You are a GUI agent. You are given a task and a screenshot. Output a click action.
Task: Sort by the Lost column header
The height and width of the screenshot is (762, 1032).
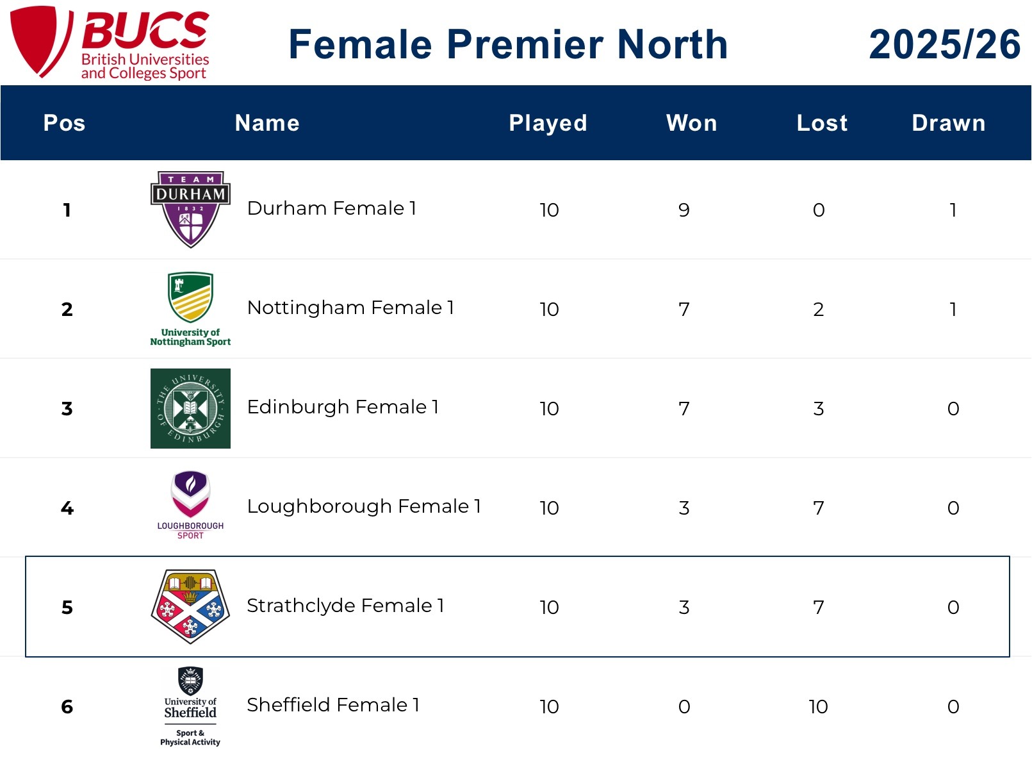pos(822,123)
